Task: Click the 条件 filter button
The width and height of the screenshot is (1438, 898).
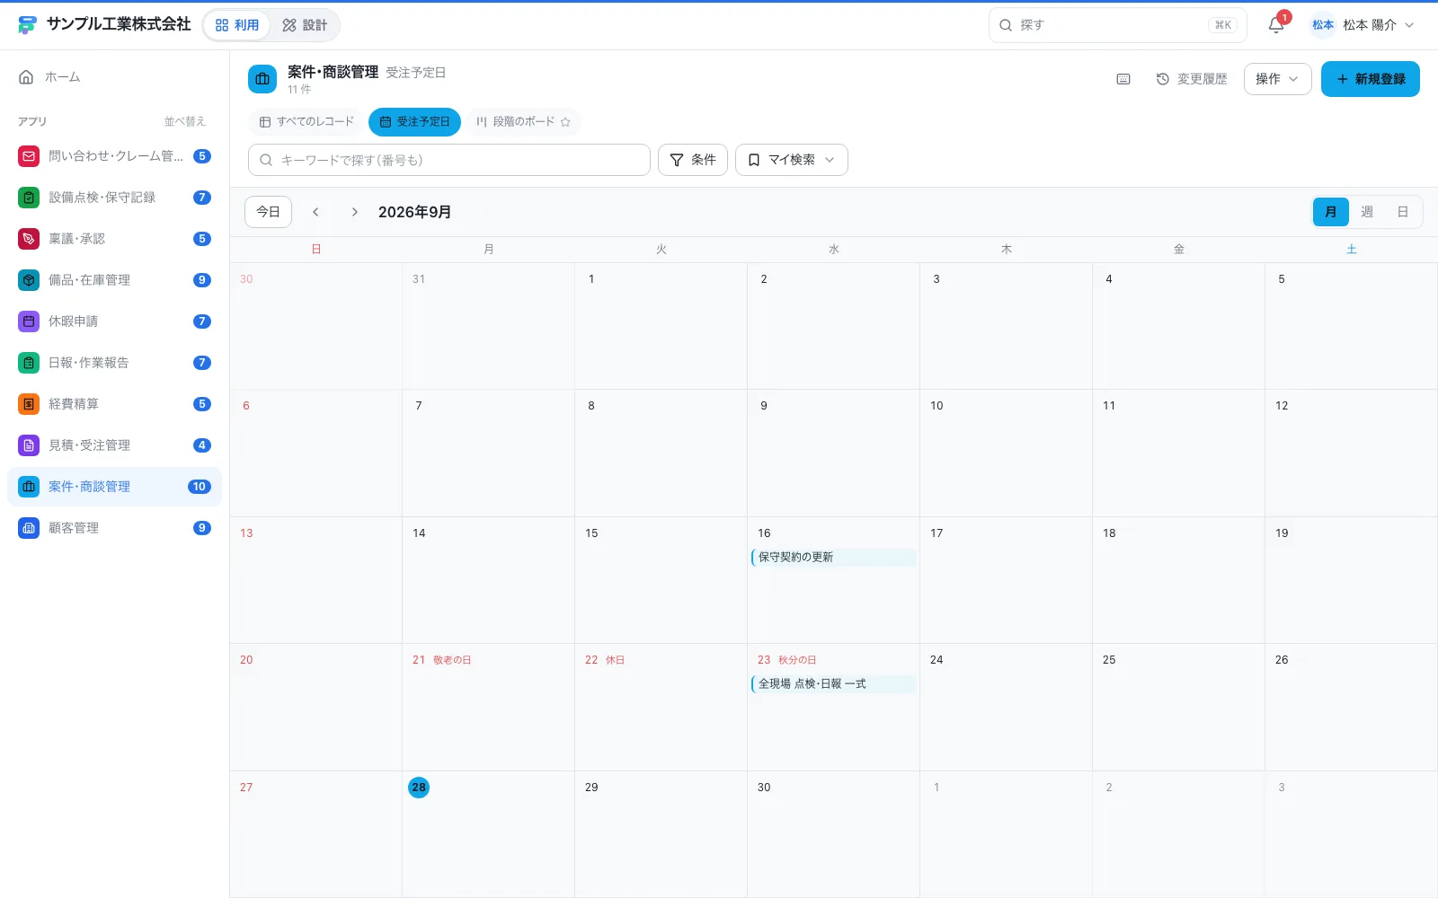Action: pos(693,160)
